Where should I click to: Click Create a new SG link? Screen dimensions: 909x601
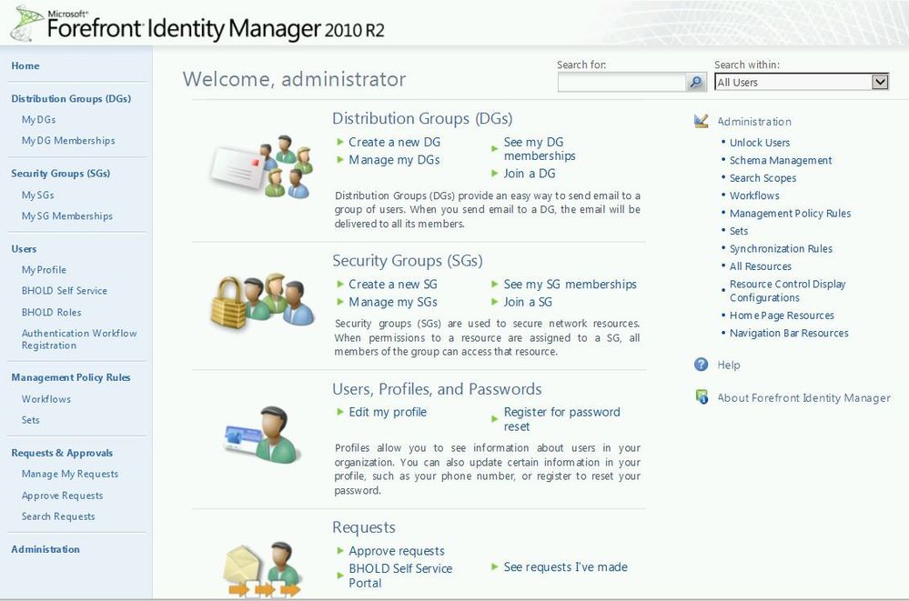pyautogui.click(x=393, y=284)
